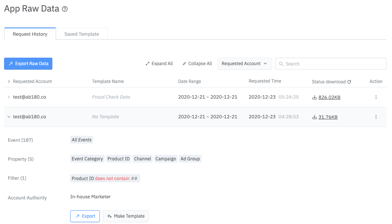
Task: Download icon for 31.76KB file
Action: click(314, 117)
